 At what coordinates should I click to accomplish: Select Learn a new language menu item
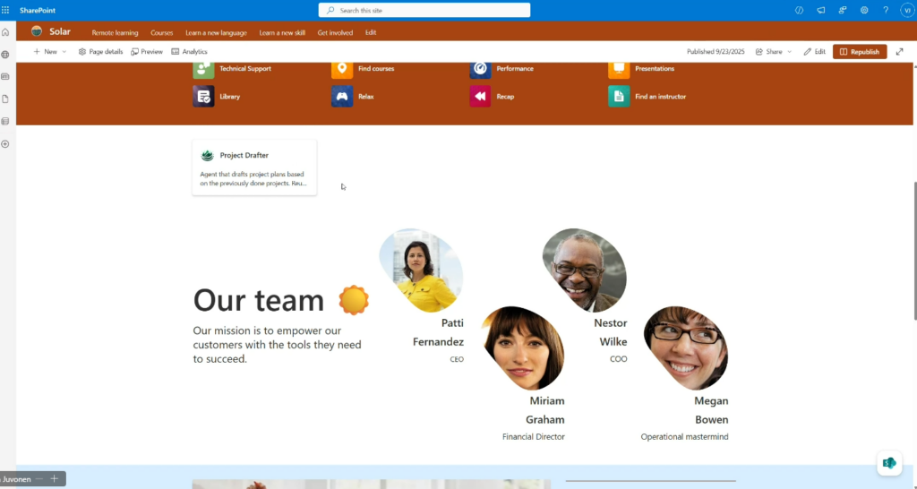coord(216,32)
